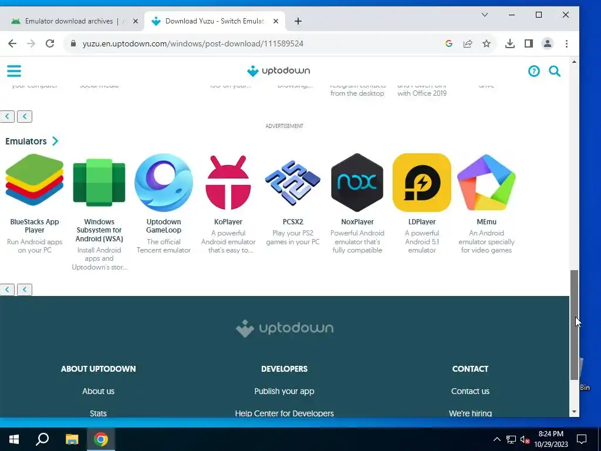The image size is (601, 451).
Task: Open the Publish your app link
Action: coord(285,391)
